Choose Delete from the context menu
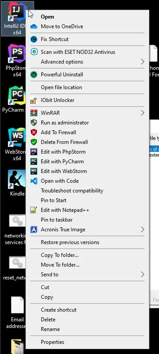Screen dimensions: 159x354 87,320
